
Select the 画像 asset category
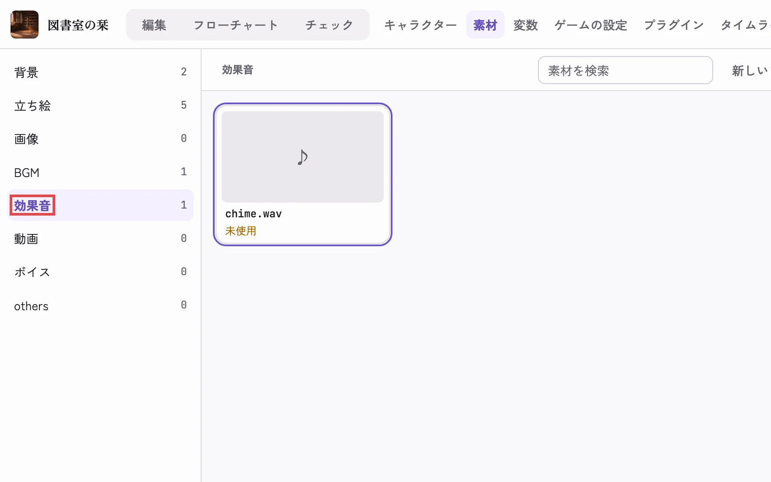101,138
